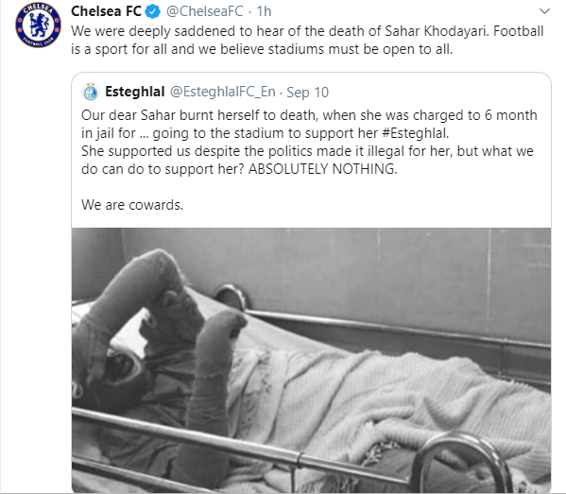Click Chelsea's tweet text about Sahar Khodayari
Screen dimensions: 566x494
(x=307, y=40)
